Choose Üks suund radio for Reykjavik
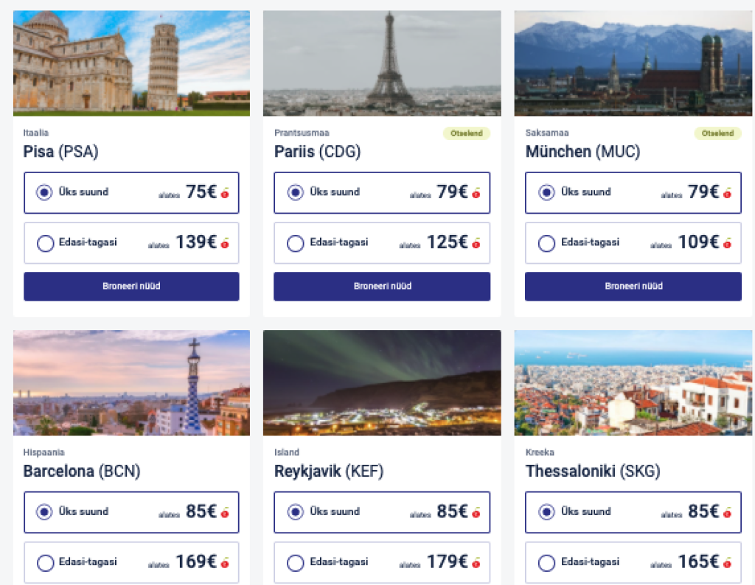Screen dimensions: 755x585 (x=296, y=512)
